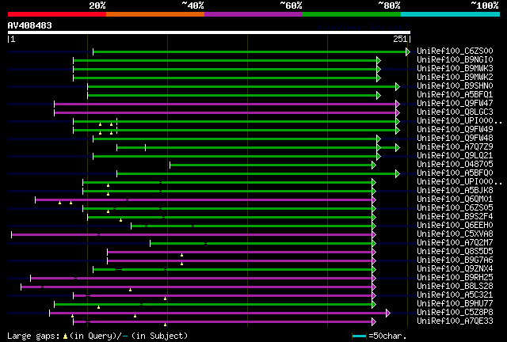507x342 pixels.
Task: Select the green ~80% identity legend segment
Action: click(352, 14)
